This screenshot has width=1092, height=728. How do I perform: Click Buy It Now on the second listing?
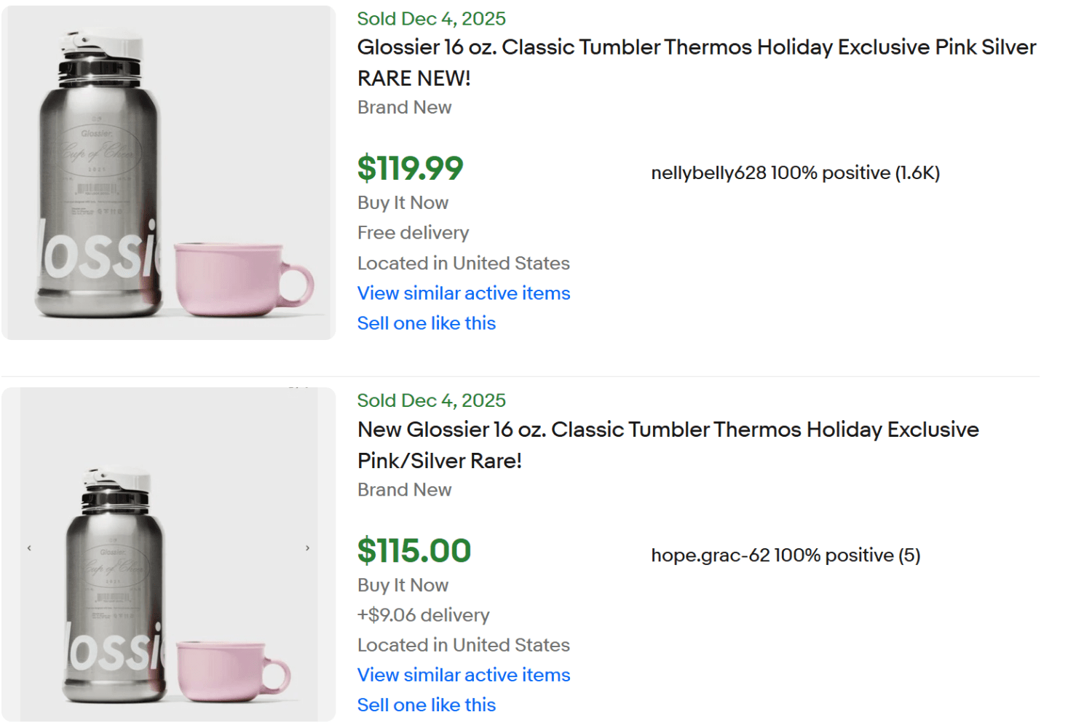(402, 585)
